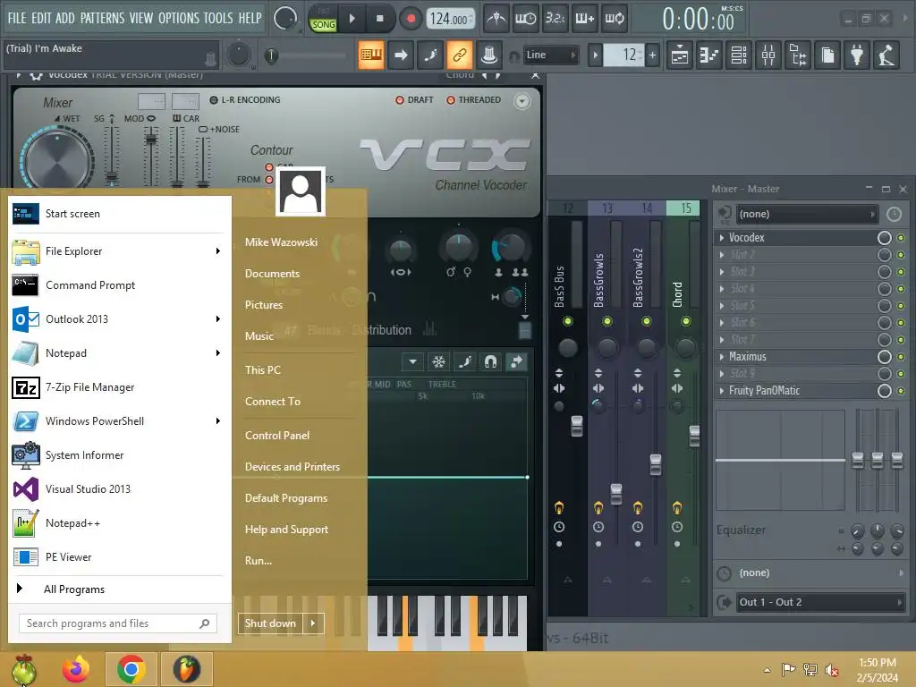Open Shut down options arrow
This screenshot has height=687, width=916.
[x=313, y=623]
